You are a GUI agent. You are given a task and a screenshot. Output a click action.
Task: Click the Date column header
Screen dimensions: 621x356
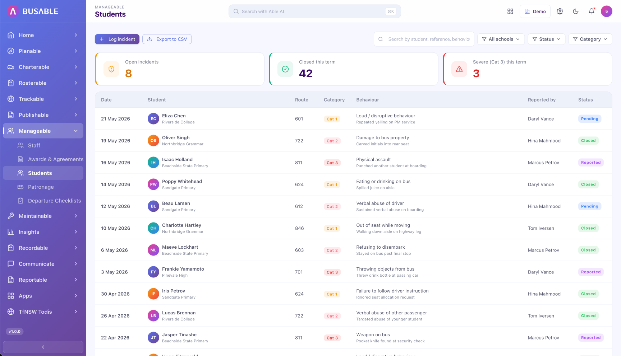coord(106,100)
